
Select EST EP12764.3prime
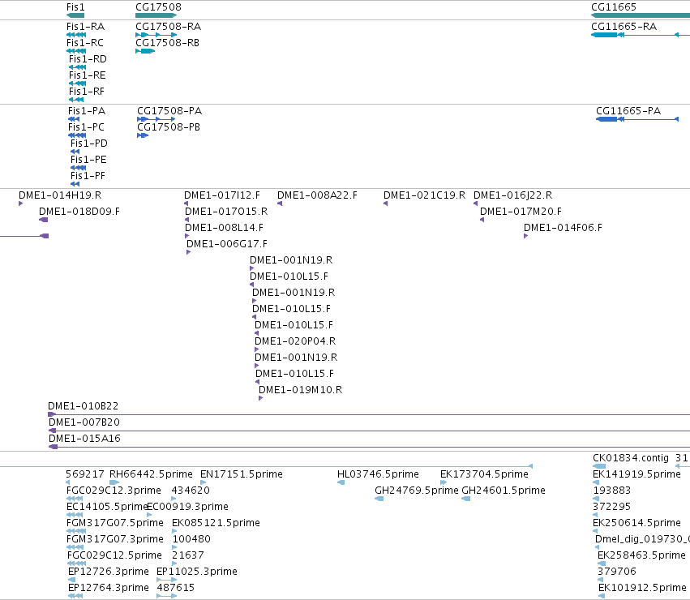tap(109, 589)
